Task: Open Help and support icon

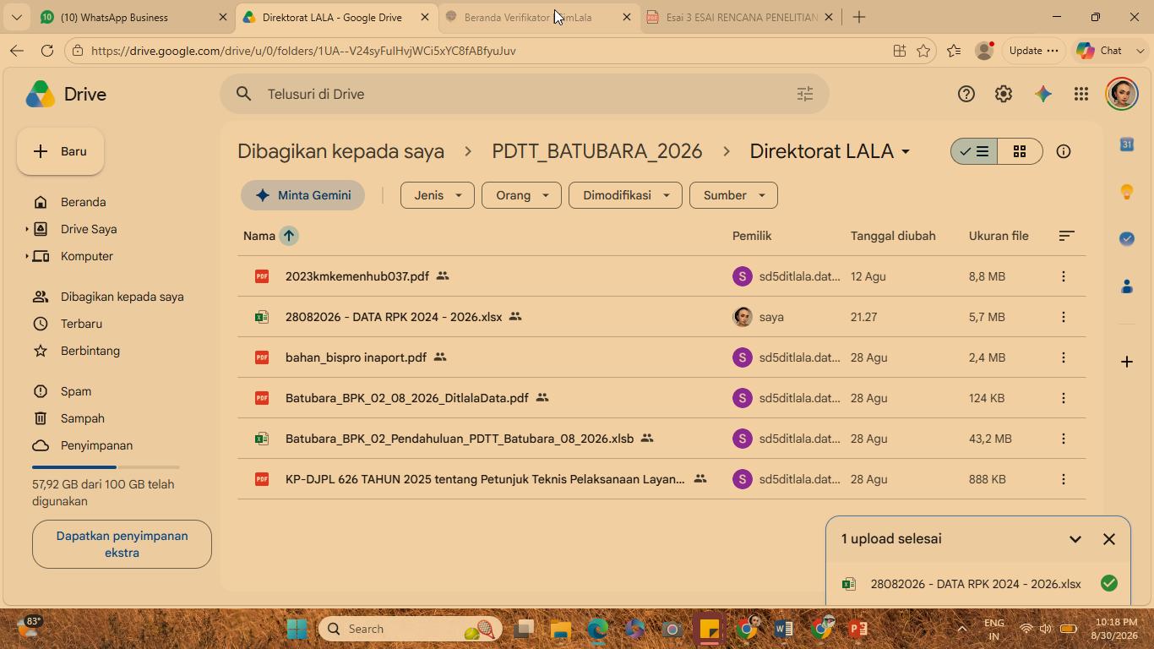Action: point(966,94)
